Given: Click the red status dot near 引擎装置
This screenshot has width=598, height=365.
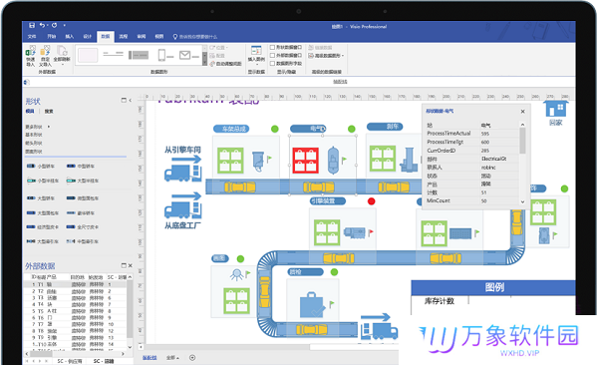Looking at the screenshot, I should pyautogui.click(x=371, y=201).
